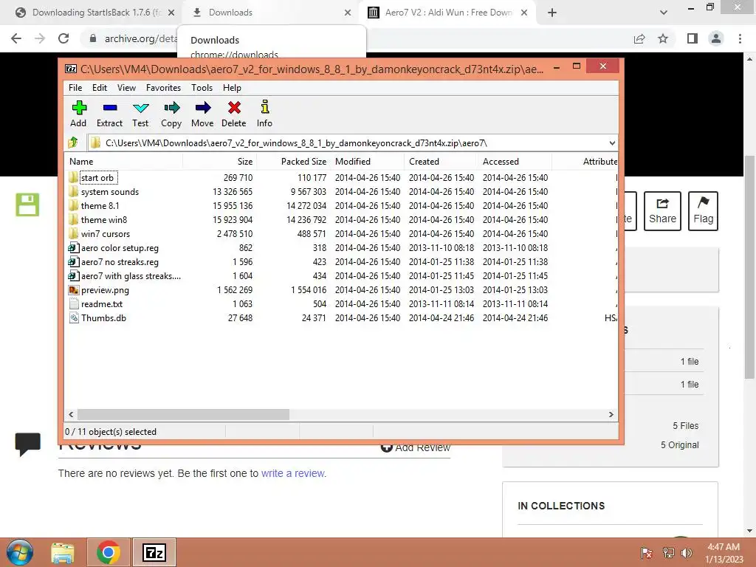The image size is (756, 567).
Task: Open the View menu
Action: click(x=126, y=88)
